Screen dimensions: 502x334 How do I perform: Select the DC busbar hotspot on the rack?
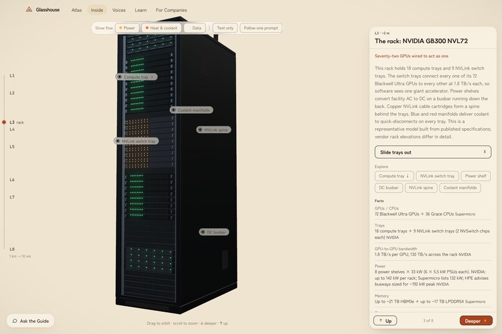(x=214, y=232)
